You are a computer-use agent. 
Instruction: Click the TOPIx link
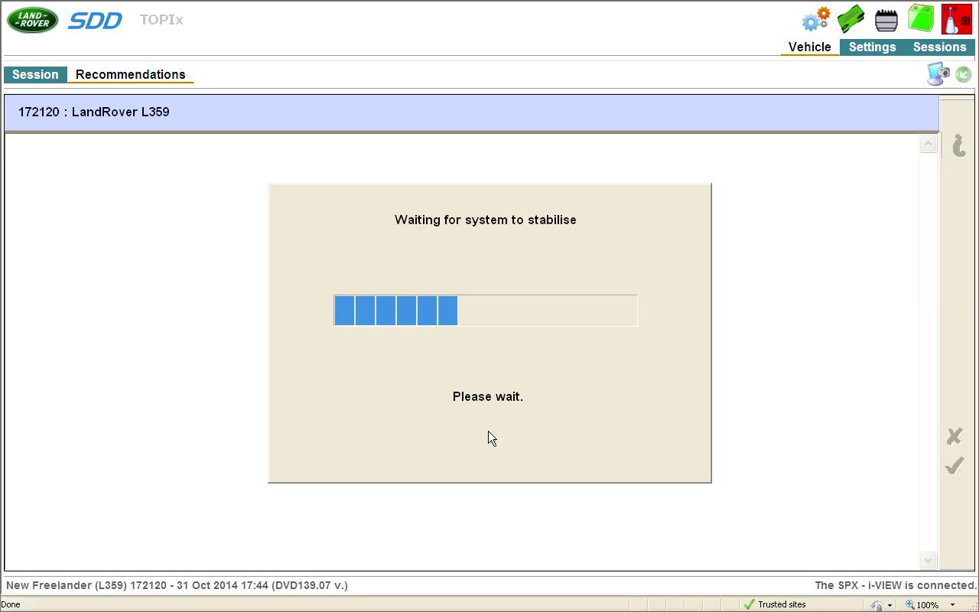point(161,20)
